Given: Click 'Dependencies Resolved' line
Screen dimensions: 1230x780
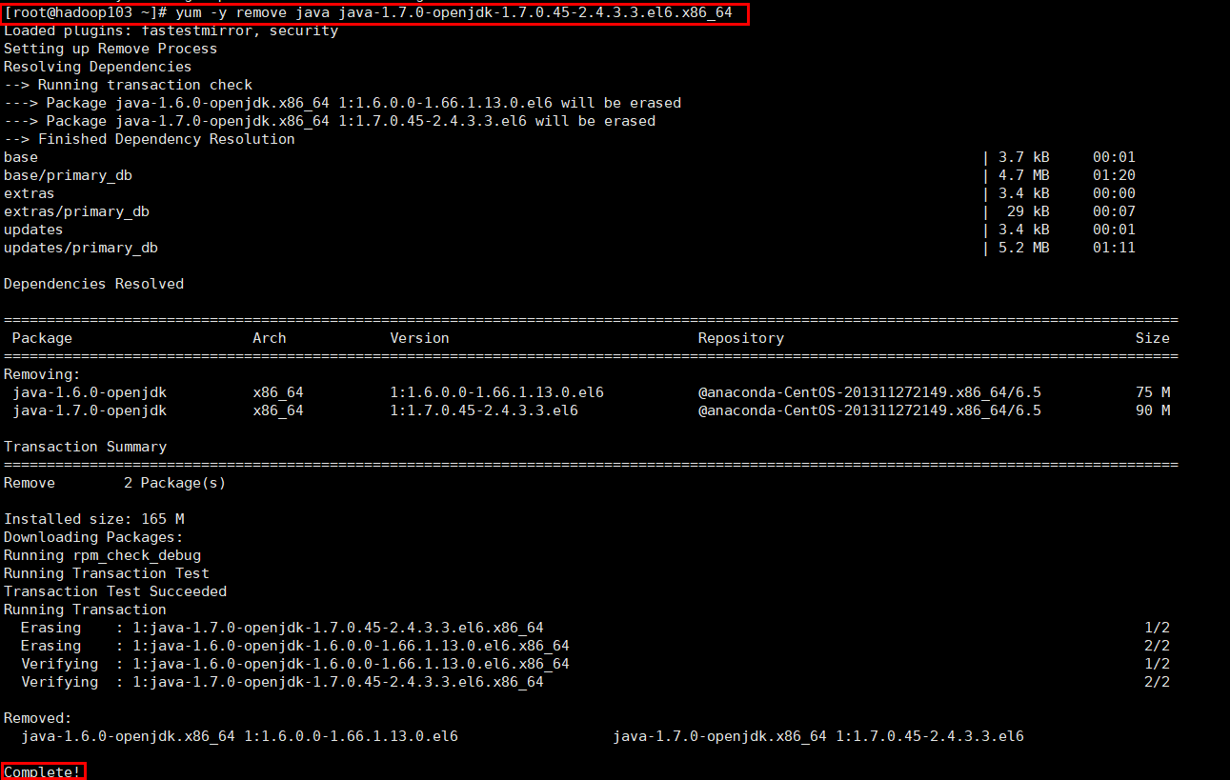Looking at the screenshot, I should pyautogui.click(x=93, y=284).
